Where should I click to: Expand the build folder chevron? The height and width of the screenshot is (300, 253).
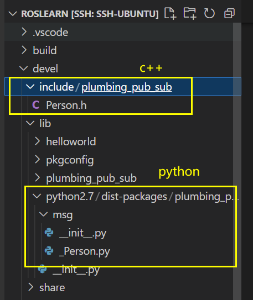click(24, 50)
